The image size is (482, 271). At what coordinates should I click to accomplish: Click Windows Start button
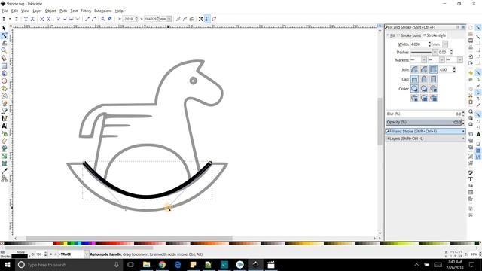[7, 264]
